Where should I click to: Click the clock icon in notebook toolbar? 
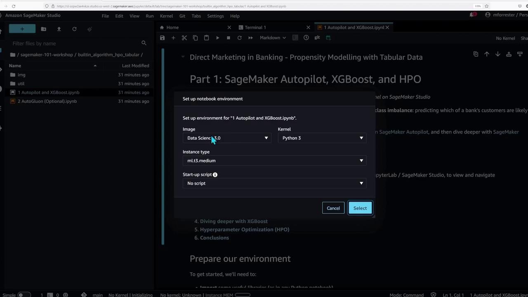click(x=306, y=38)
